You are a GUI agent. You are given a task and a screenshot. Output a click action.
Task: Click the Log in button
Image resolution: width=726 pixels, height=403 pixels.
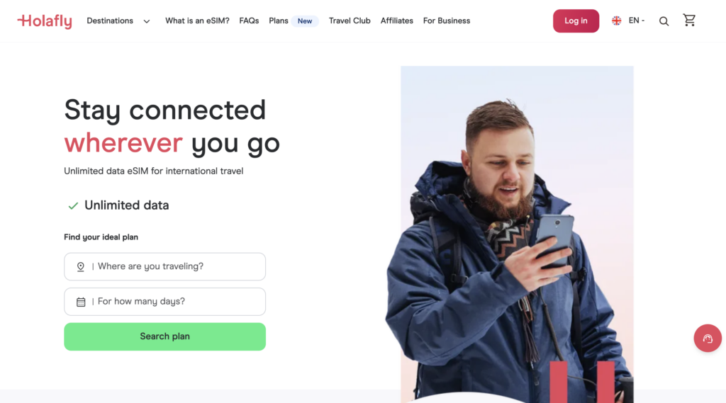pyautogui.click(x=576, y=21)
